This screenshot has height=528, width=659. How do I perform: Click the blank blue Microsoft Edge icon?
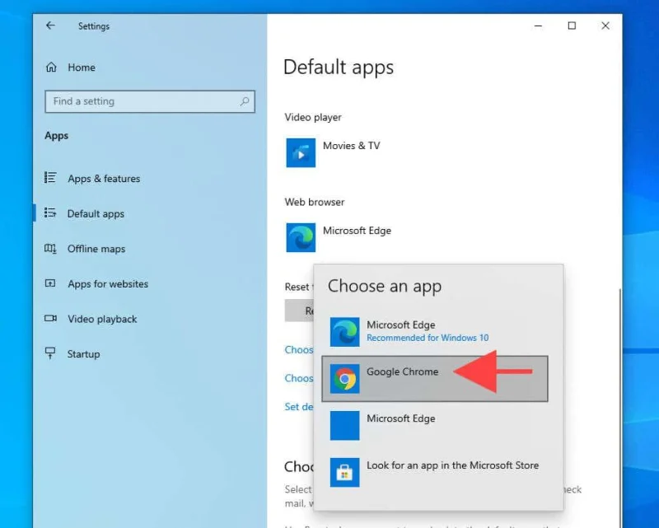click(344, 425)
